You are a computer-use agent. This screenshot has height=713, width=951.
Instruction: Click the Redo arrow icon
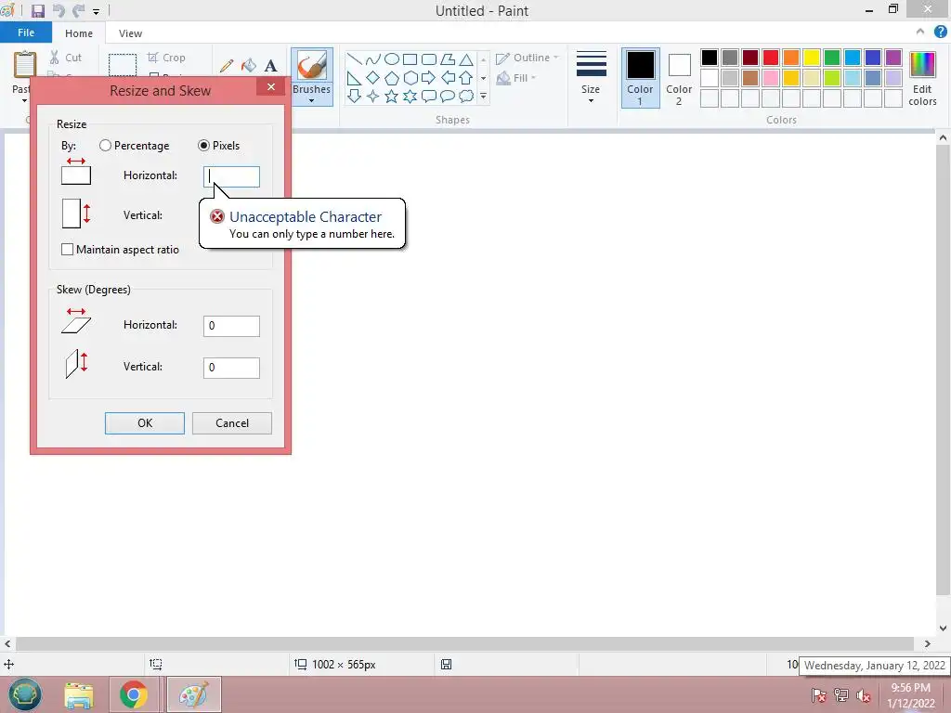coord(78,11)
